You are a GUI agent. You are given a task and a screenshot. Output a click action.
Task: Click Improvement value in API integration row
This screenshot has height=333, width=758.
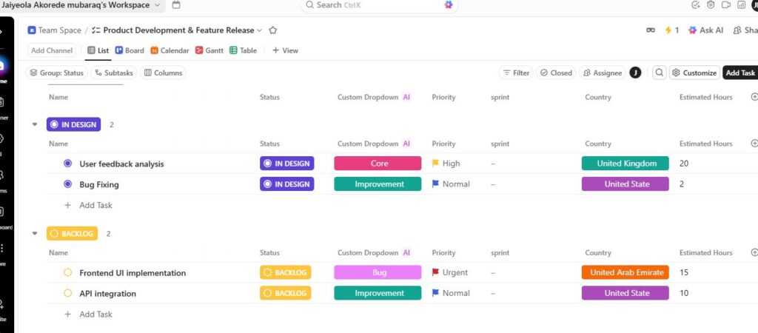coord(378,293)
